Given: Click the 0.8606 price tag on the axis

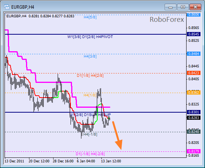Looking at the screenshot, I should 194,15.
